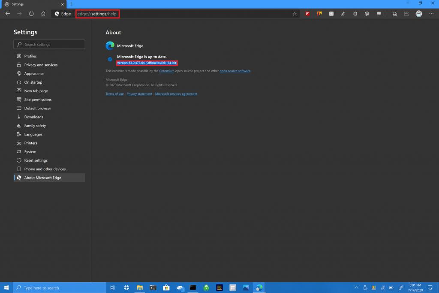This screenshot has width=439, height=293.
Task: Open Task View from the taskbar
Action: pyautogui.click(x=113, y=287)
